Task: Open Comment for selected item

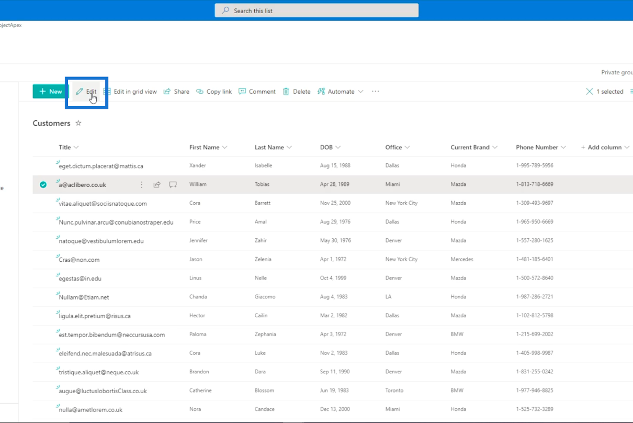Action: coord(257,92)
